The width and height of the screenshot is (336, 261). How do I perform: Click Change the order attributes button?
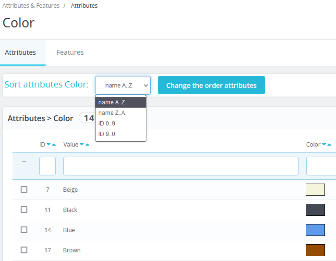pyautogui.click(x=211, y=86)
